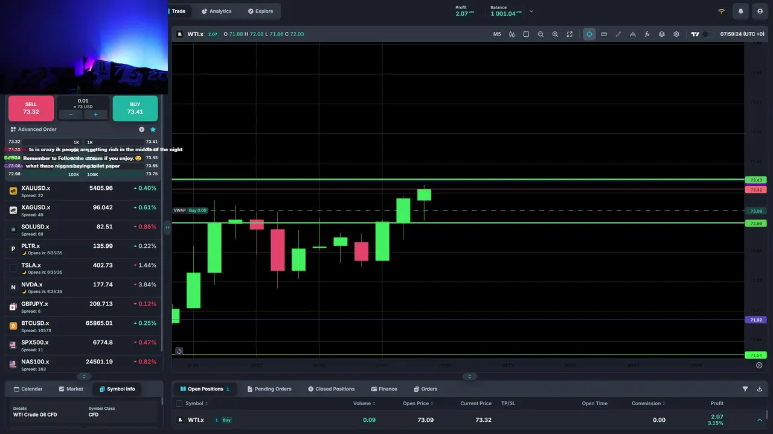Collapse the left sidebar panel handle
773x434 pixels.
click(x=167, y=227)
